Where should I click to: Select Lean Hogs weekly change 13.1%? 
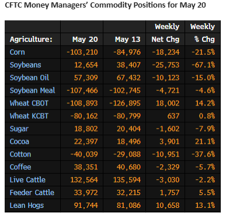[205, 206]
